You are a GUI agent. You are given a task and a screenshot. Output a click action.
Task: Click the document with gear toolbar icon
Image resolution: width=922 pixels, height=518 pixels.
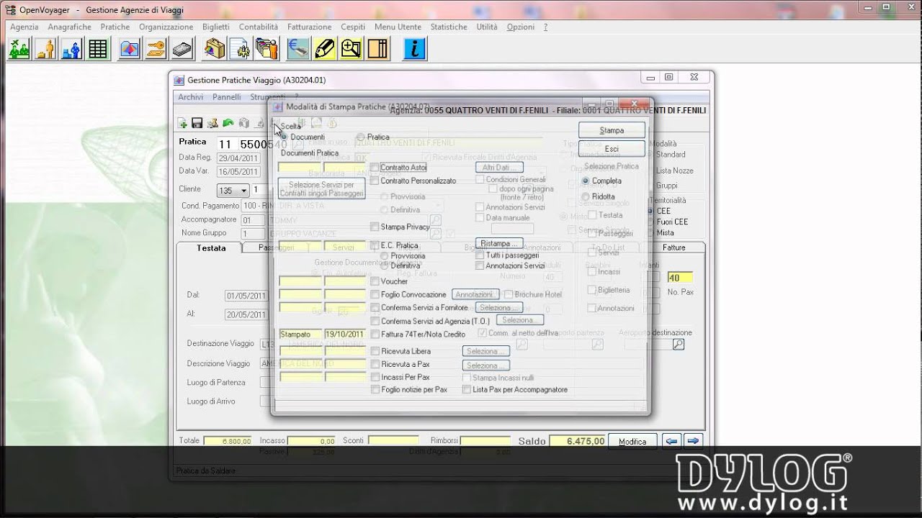tap(240, 49)
